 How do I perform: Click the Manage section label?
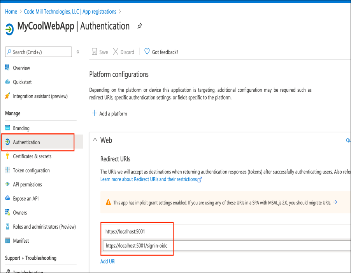[x=13, y=113]
